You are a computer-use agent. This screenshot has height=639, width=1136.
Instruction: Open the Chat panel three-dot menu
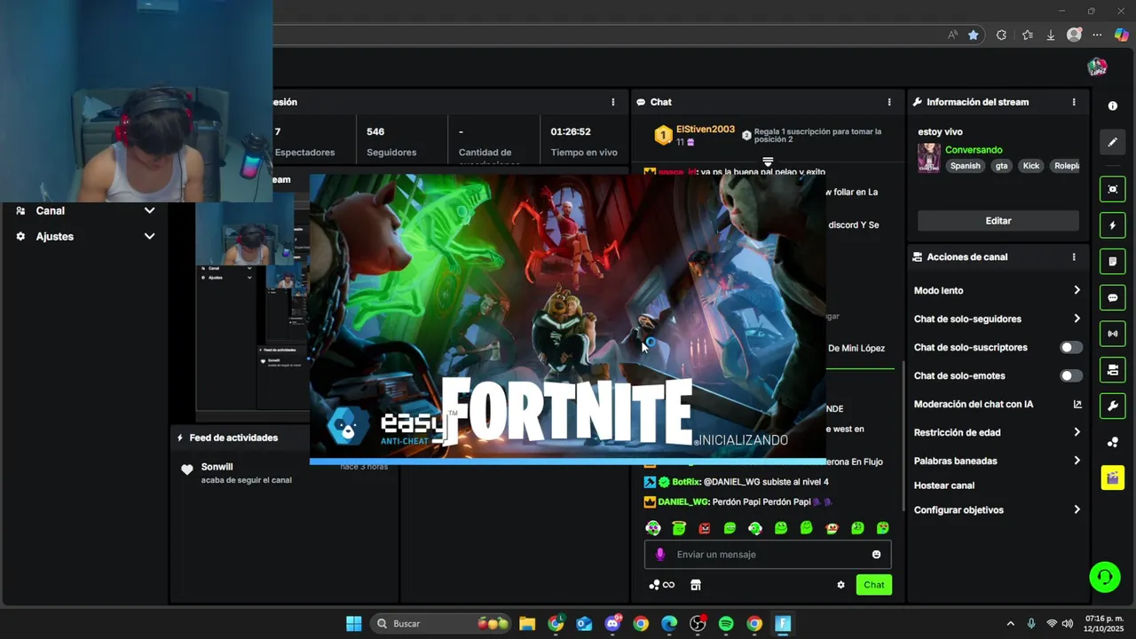889,102
